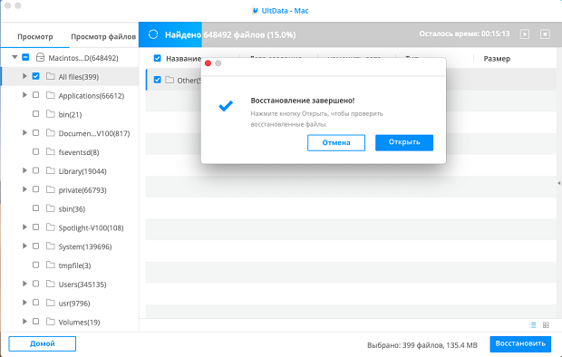The width and height of the screenshot is (562, 357).
Task: Click the side panel collapse arrow at right edge
Action: click(x=559, y=183)
